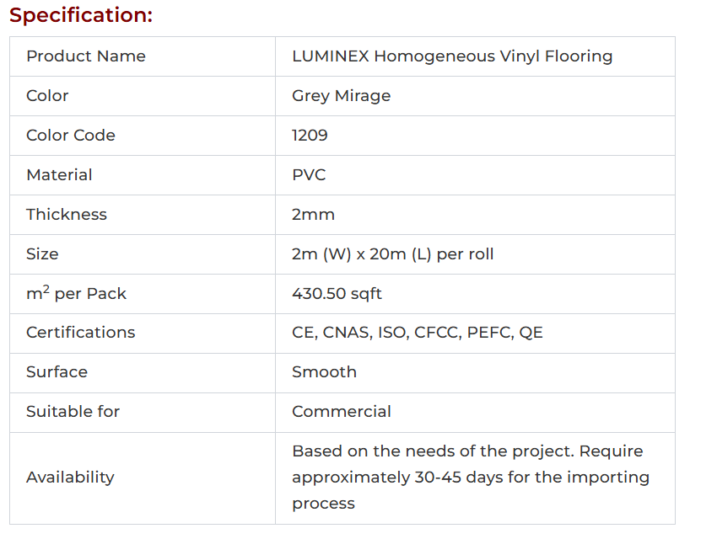Select the 2mm thickness value
The image size is (717, 539).
pyautogui.click(x=313, y=215)
